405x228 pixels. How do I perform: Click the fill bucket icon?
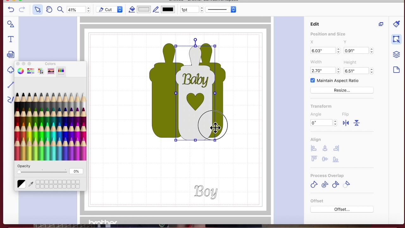pyautogui.click(x=132, y=9)
